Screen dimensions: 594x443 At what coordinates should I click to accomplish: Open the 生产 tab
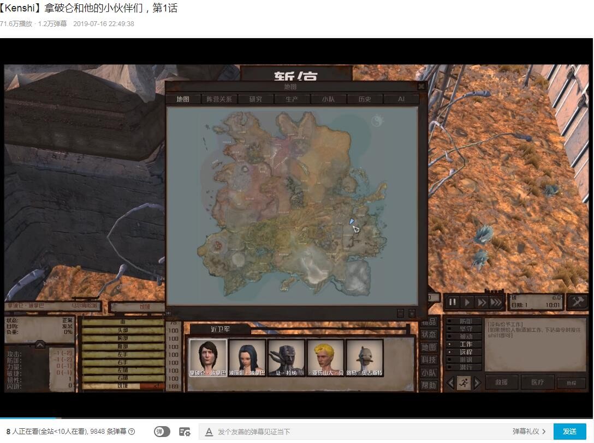292,99
